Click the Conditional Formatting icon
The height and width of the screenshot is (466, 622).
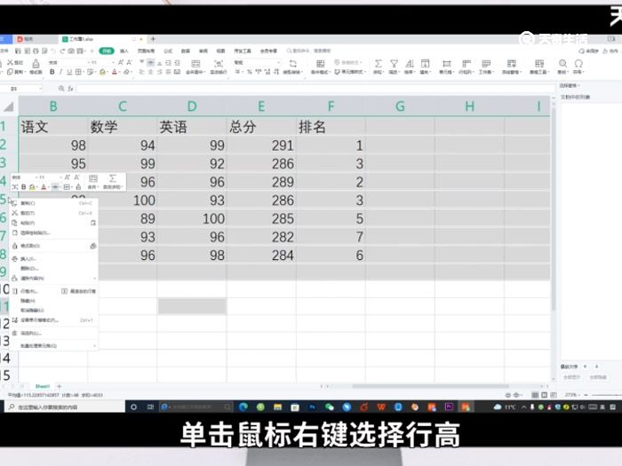[320, 64]
